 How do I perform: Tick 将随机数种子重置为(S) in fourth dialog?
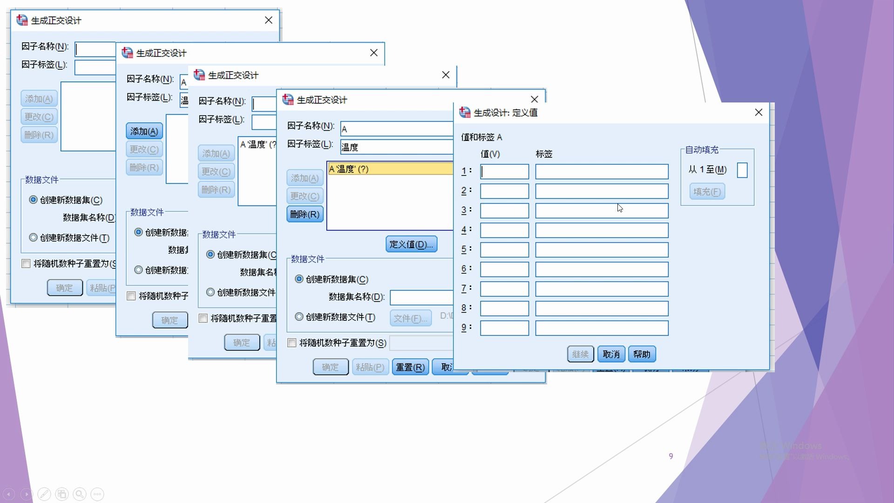pyautogui.click(x=292, y=343)
